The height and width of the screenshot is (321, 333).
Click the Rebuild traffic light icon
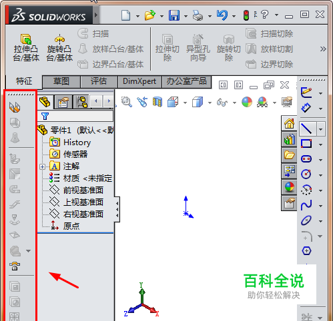pos(246,15)
